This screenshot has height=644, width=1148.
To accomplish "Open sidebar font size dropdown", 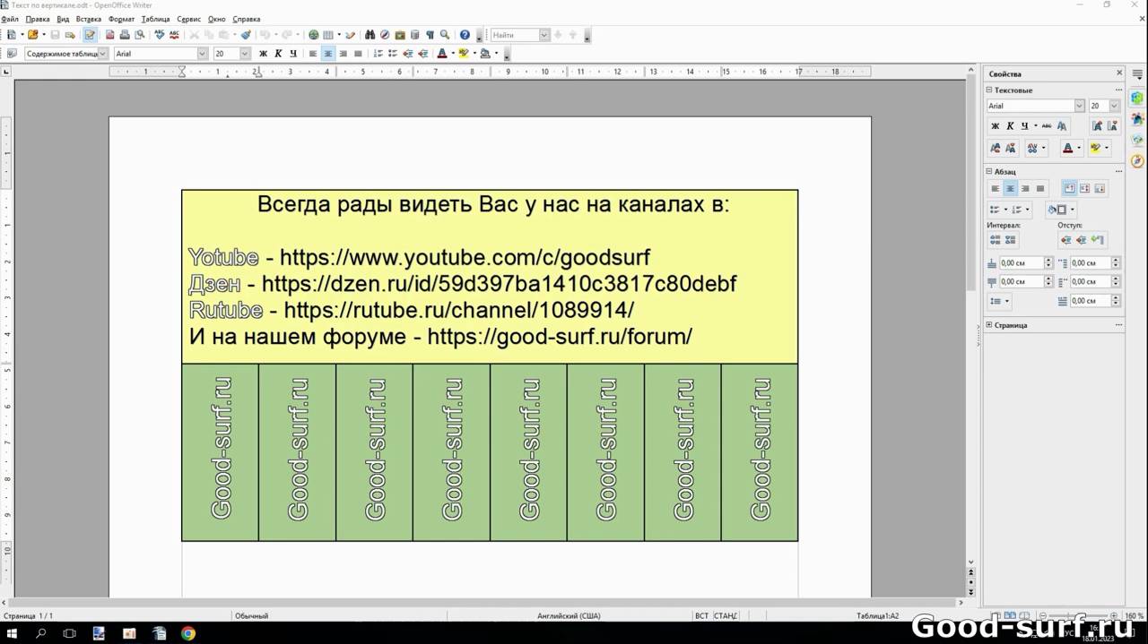I will tap(1114, 106).
